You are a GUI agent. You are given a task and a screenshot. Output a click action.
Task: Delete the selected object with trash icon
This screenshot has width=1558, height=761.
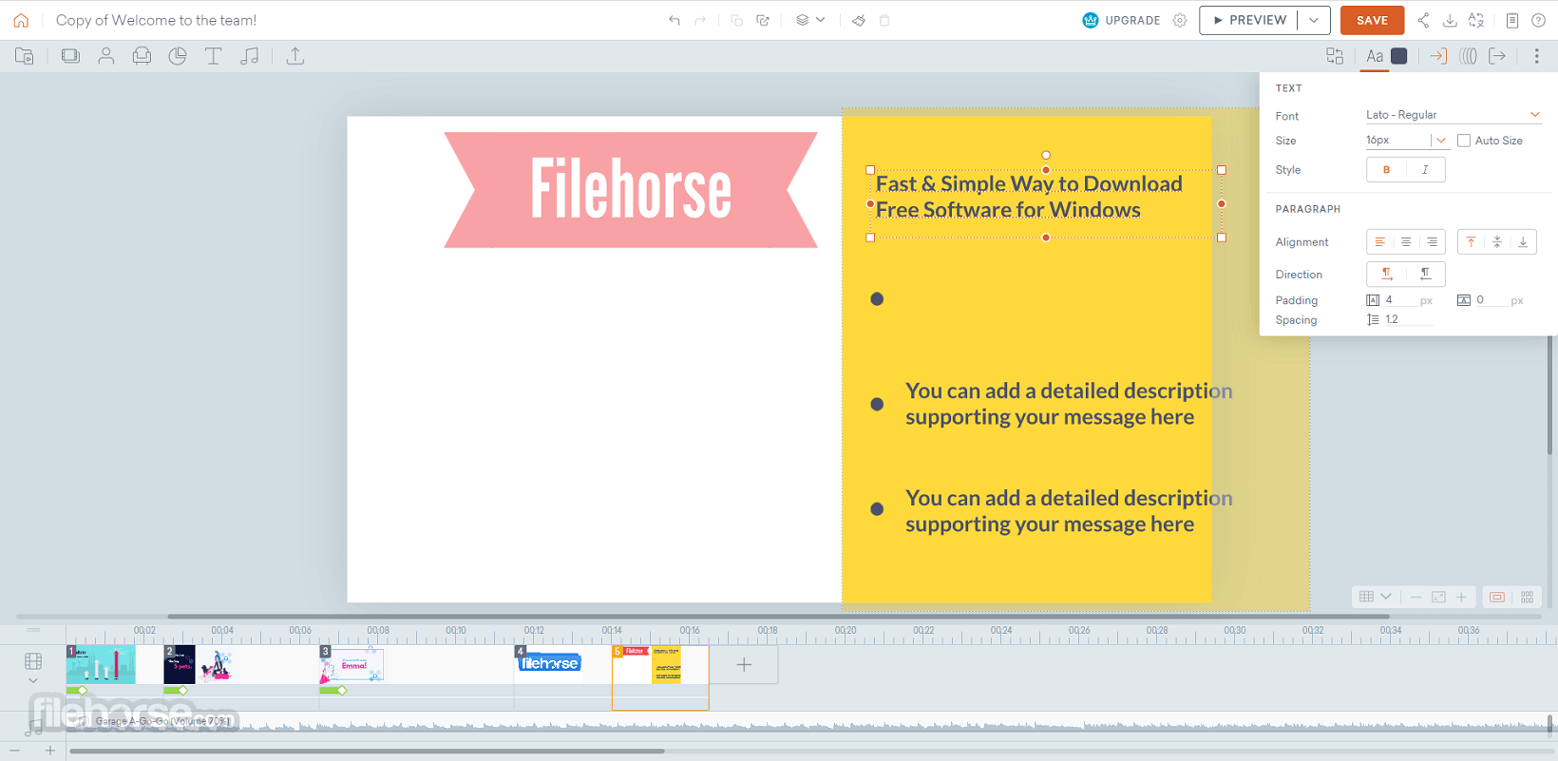point(884,20)
